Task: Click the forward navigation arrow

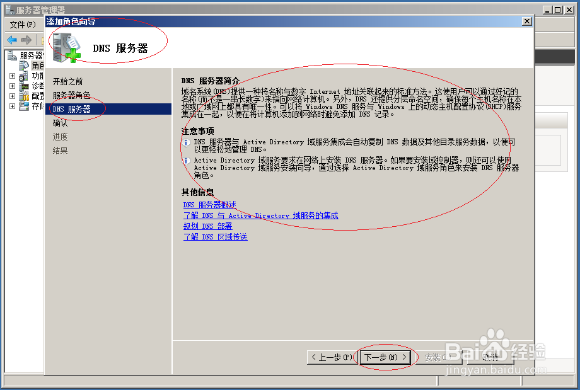Action: (x=26, y=40)
